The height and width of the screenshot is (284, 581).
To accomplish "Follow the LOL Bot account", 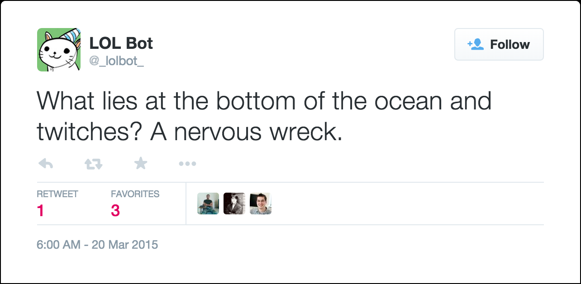I will (499, 44).
